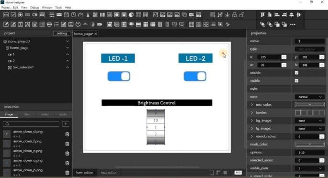Delete arrow_down_d.png resource
Viewport: 328px width, 178px height.
click(67, 134)
